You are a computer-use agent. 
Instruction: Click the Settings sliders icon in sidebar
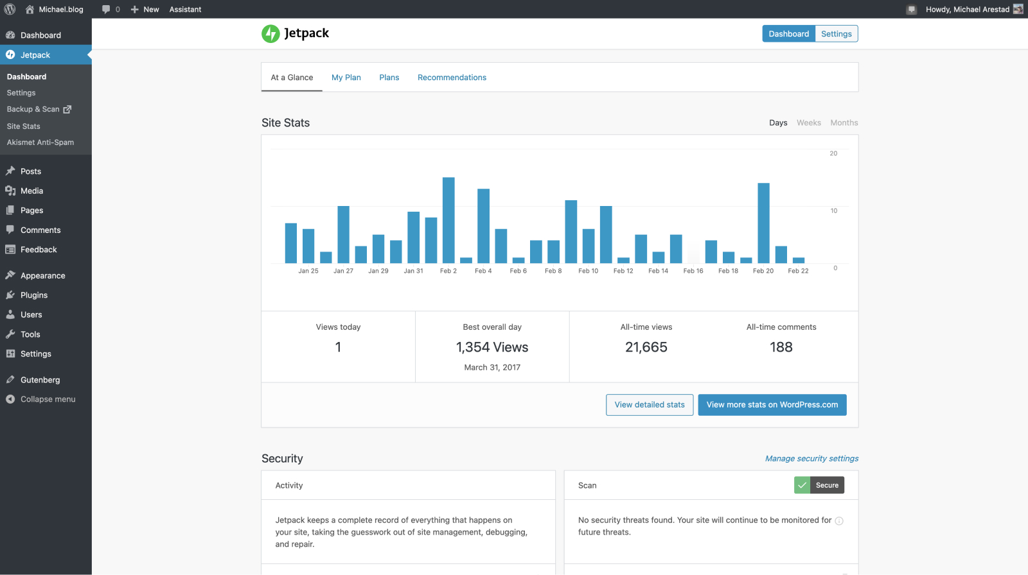click(x=10, y=354)
